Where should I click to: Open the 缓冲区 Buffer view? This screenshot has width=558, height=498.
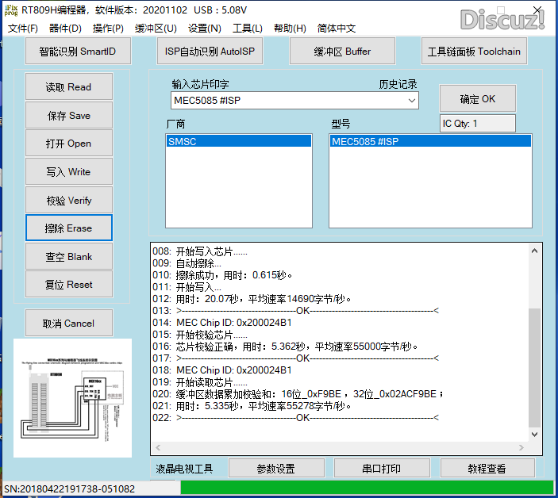pyautogui.click(x=342, y=52)
